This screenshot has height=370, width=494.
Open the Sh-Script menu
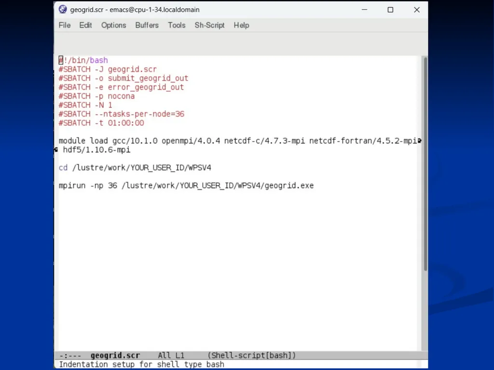pos(209,25)
